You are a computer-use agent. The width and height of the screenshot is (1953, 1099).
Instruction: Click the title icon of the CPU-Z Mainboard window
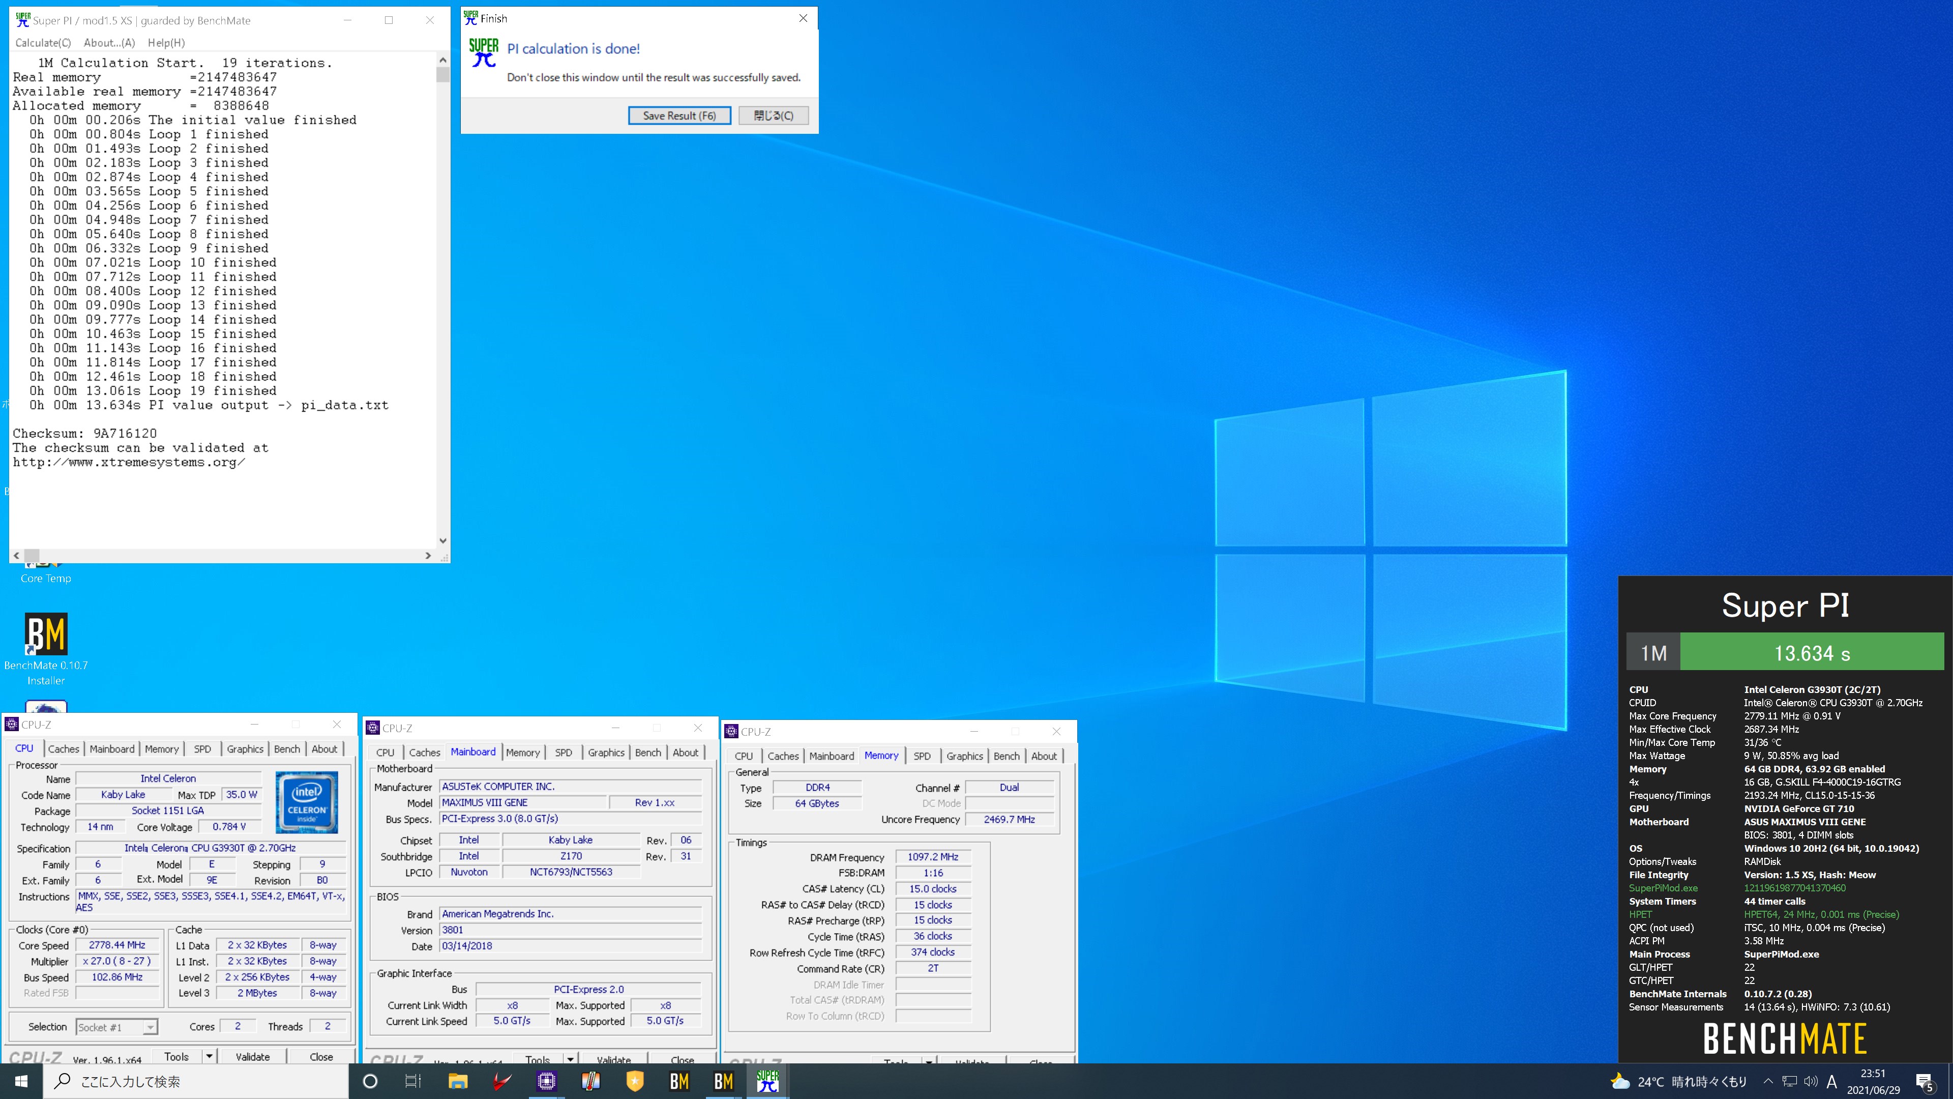373,728
